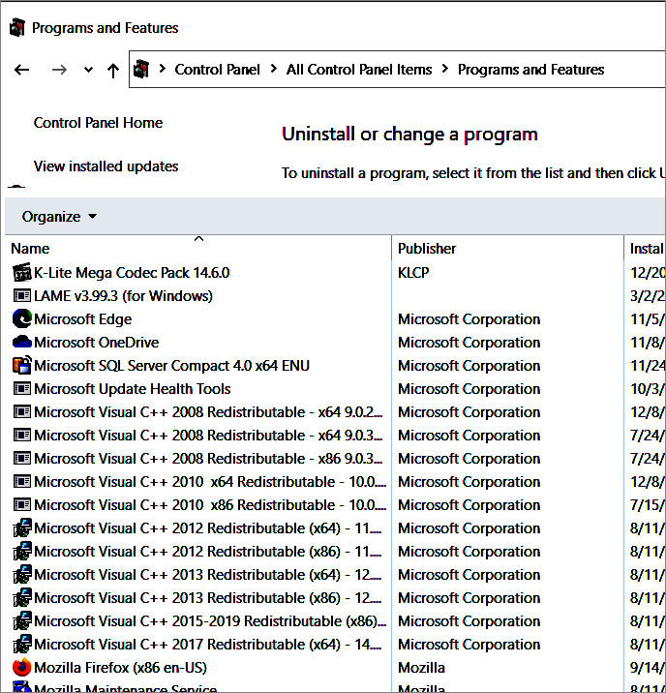Click the Microsoft OneDrive cloud icon
This screenshot has height=693, width=666.
pyautogui.click(x=21, y=342)
